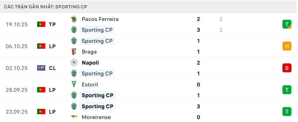Open the red B loss badge

287,68
